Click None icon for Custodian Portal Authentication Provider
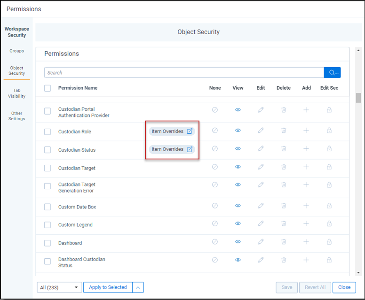The image size is (365, 300). [214, 110]
